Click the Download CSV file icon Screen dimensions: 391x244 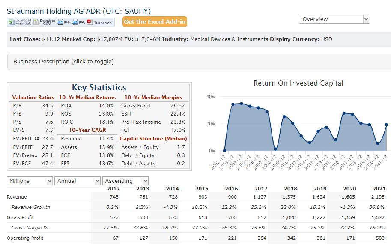(x=36, y=22)
